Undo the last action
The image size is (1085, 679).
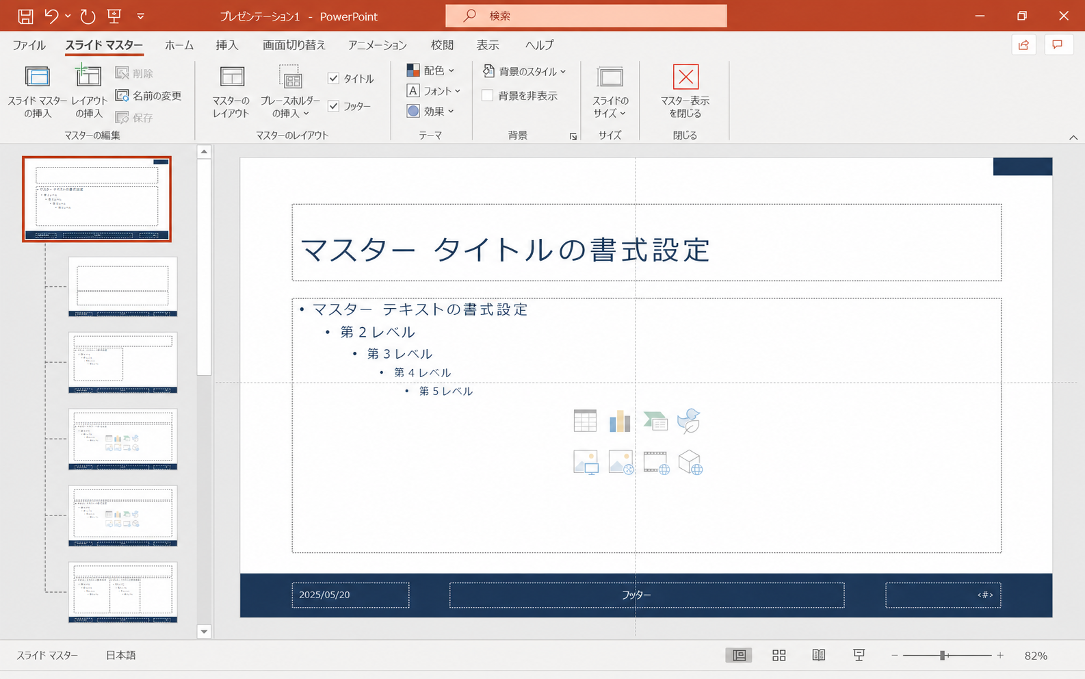pos(52,16)
